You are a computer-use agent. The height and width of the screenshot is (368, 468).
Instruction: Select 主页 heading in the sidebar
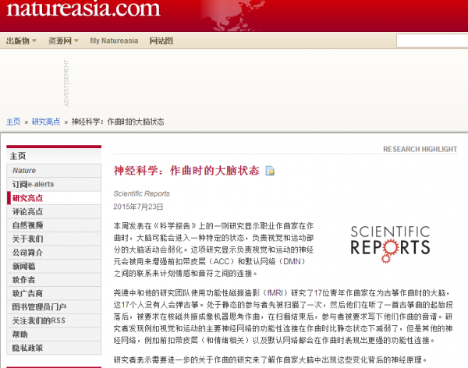[54, 156]
